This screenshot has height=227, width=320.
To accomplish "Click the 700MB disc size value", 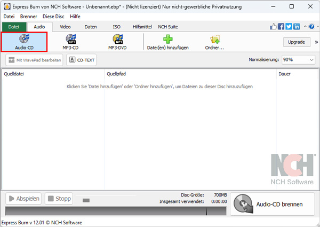I will click(220, 195).
